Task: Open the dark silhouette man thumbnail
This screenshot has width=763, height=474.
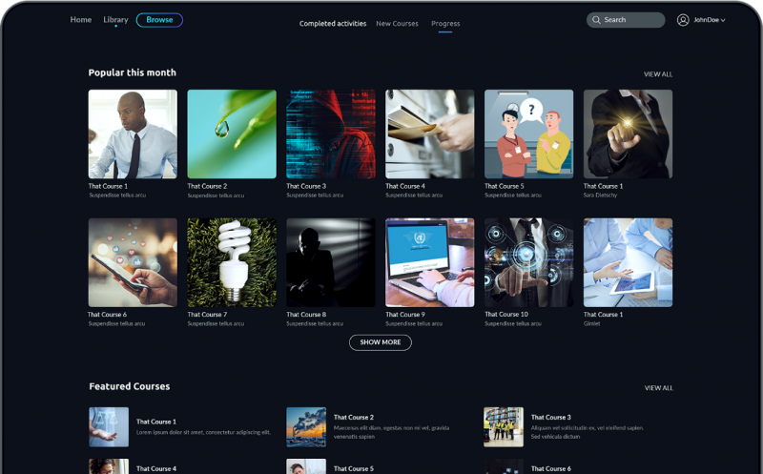Action: tap(330, 262)
